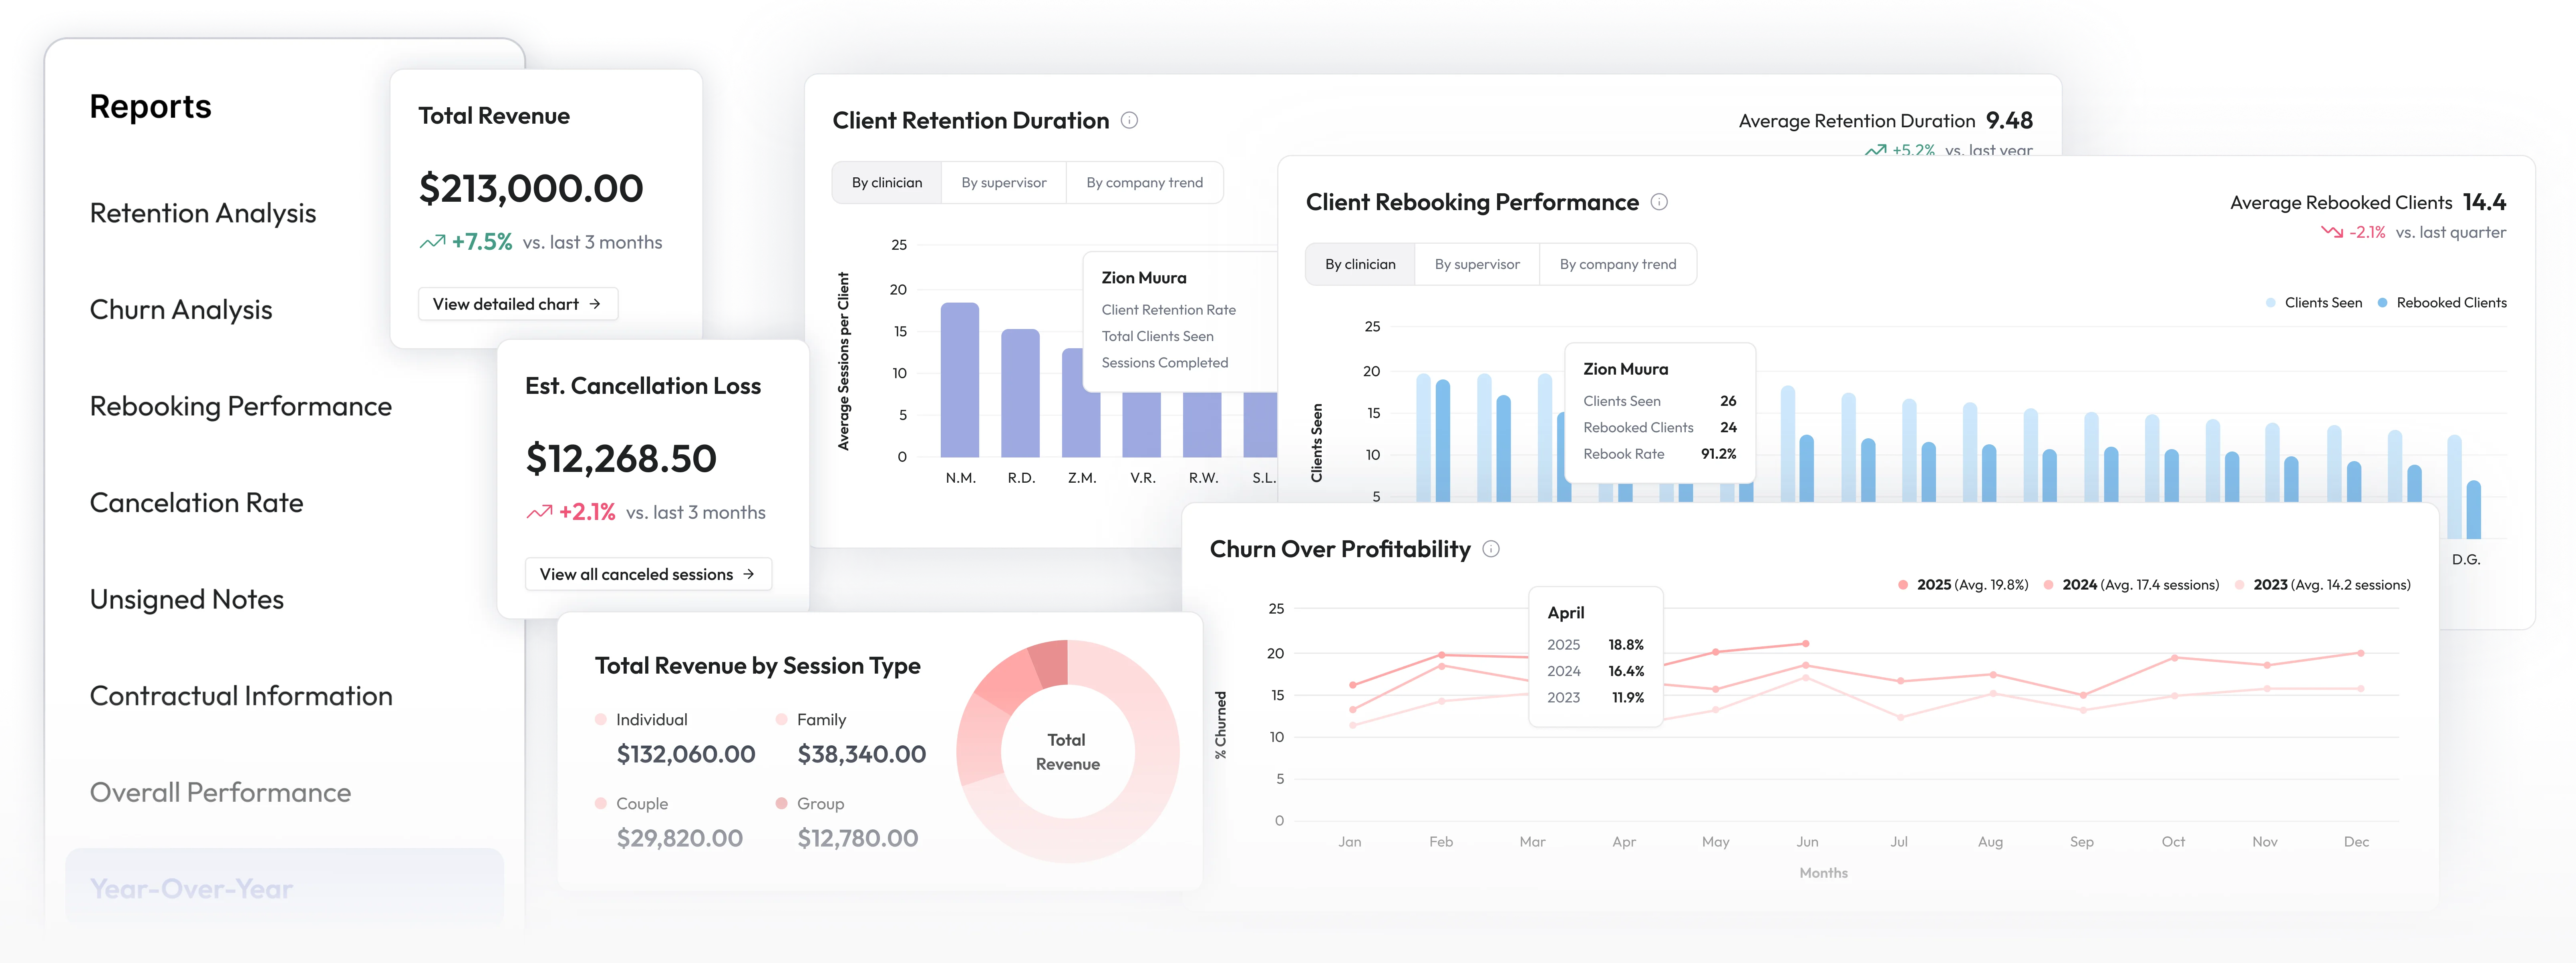Screen dimensions: 2576x963
Task: Click red trend arrow beside +2.1%
Action: click(539, 512)
